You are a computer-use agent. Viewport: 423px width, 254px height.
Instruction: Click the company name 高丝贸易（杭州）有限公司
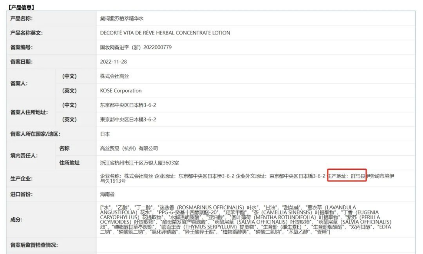(129, 148)
